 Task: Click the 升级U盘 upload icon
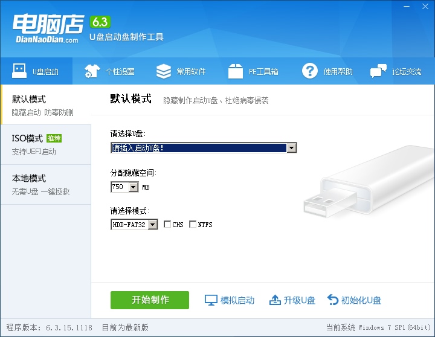[x=275, y=300]
